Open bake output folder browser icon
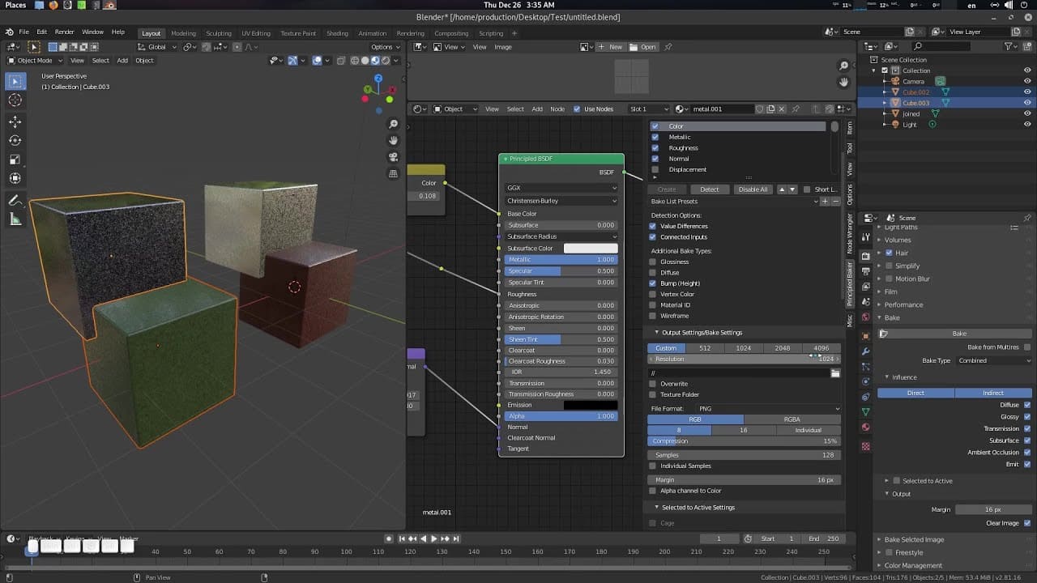 (x=834, y=373)
